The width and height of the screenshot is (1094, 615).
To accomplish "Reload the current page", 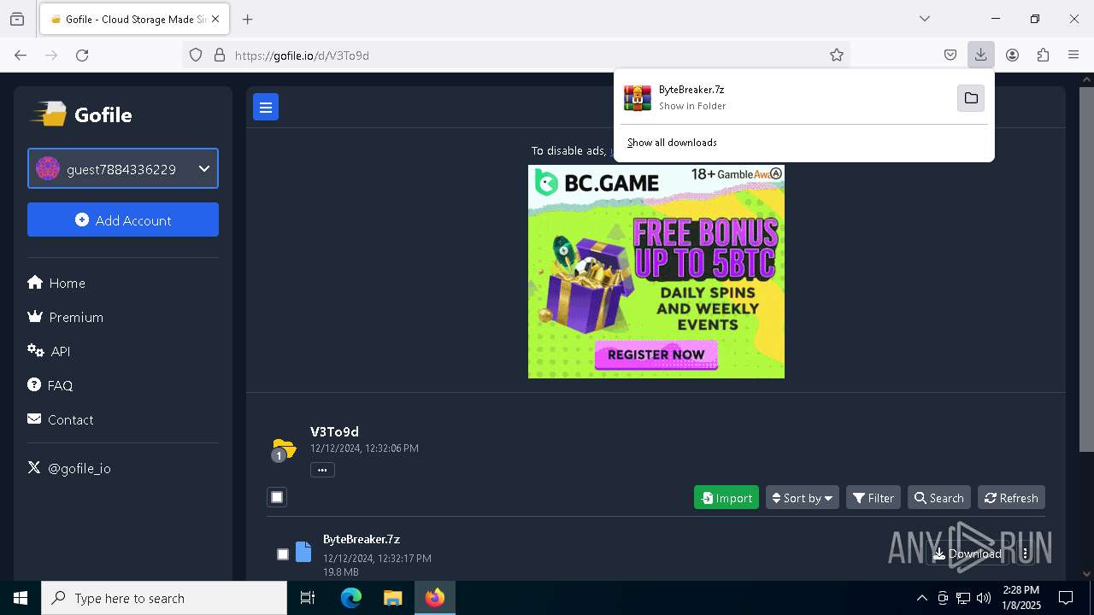I will click(x=82, y=56).
